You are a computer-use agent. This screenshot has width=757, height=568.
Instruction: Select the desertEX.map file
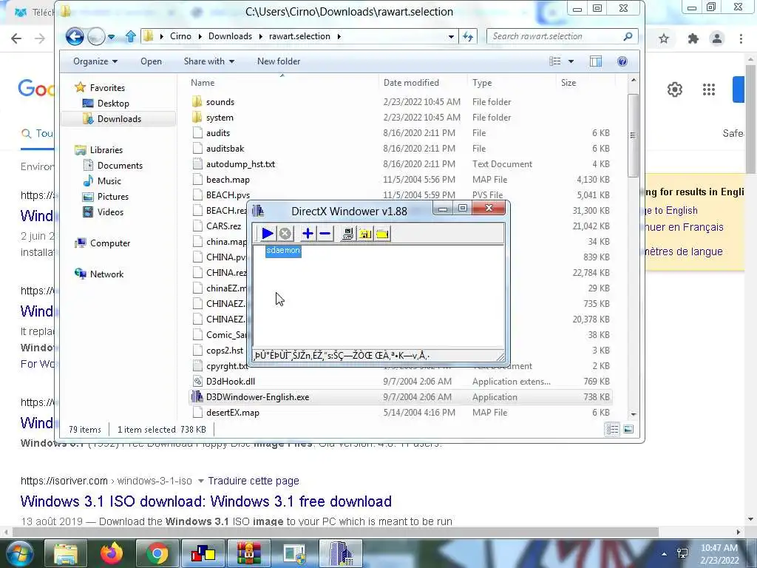pos(233,413)
